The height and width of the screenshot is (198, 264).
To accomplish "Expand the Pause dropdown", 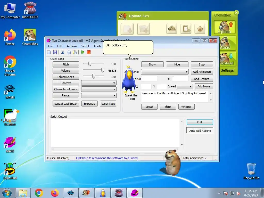I will coord(99,95).
